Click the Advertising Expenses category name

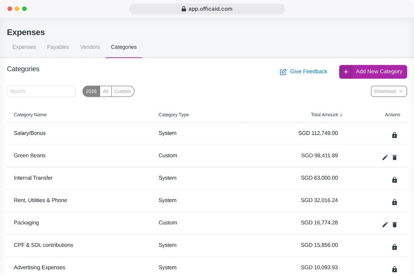point(39,267)
